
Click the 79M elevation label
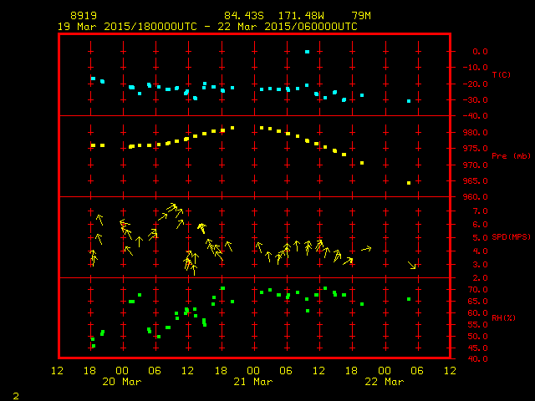point(361,16)
